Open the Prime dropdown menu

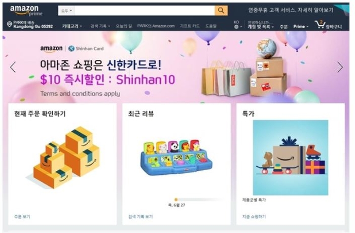[301, 26]
